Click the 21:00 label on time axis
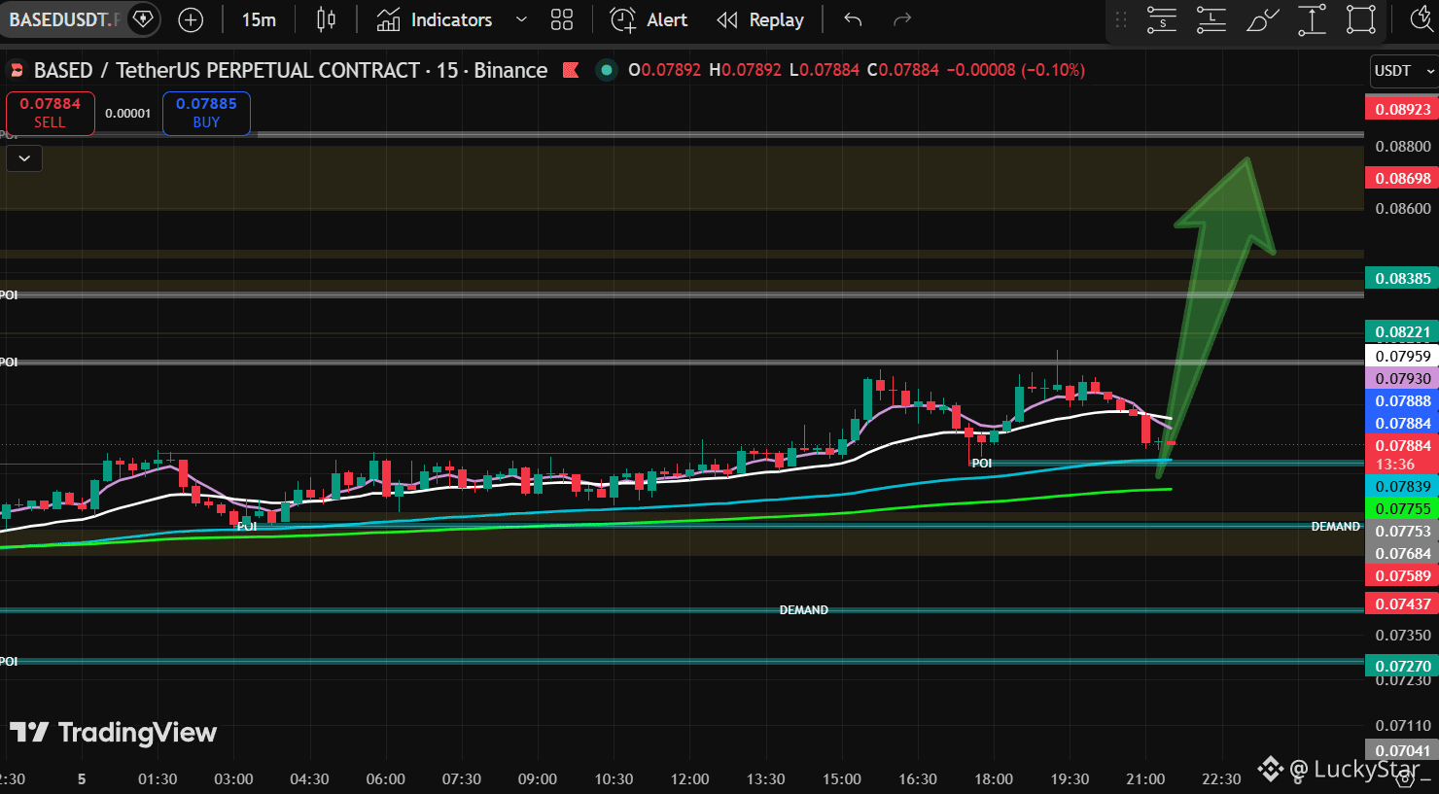 point(1145,778)
